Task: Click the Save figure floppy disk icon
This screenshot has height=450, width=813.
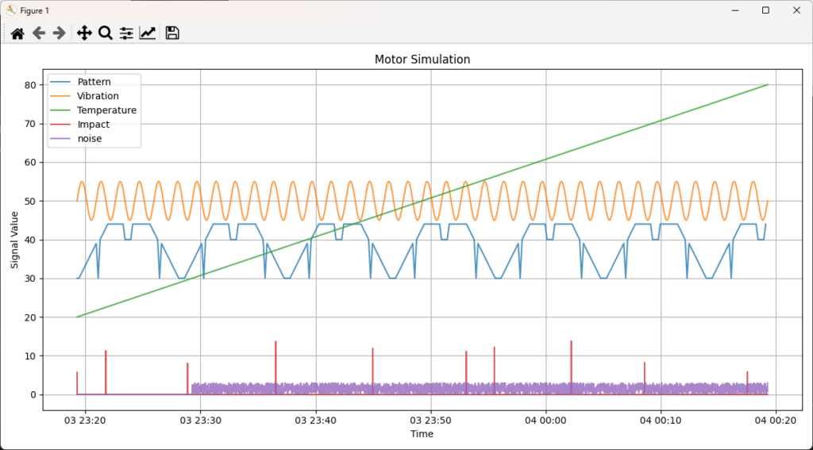Action: pos(172,33)
